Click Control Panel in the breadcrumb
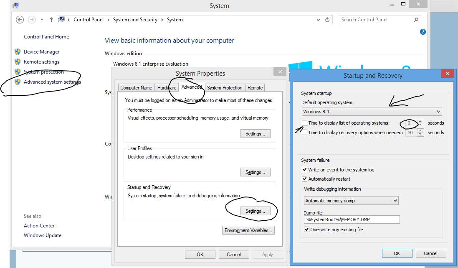Image resolution: width=458 pixels, height=268 pixels. point(89,20)
